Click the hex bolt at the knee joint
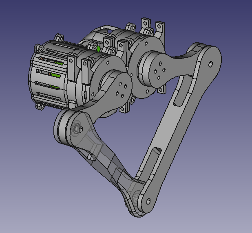This screenshot has width=252, height=233. 78,129
